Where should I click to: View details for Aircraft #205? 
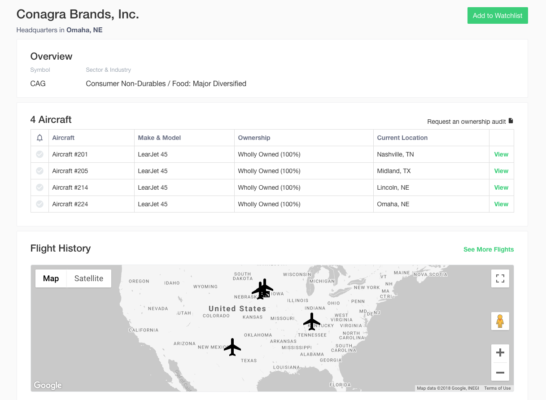point(501,171)
